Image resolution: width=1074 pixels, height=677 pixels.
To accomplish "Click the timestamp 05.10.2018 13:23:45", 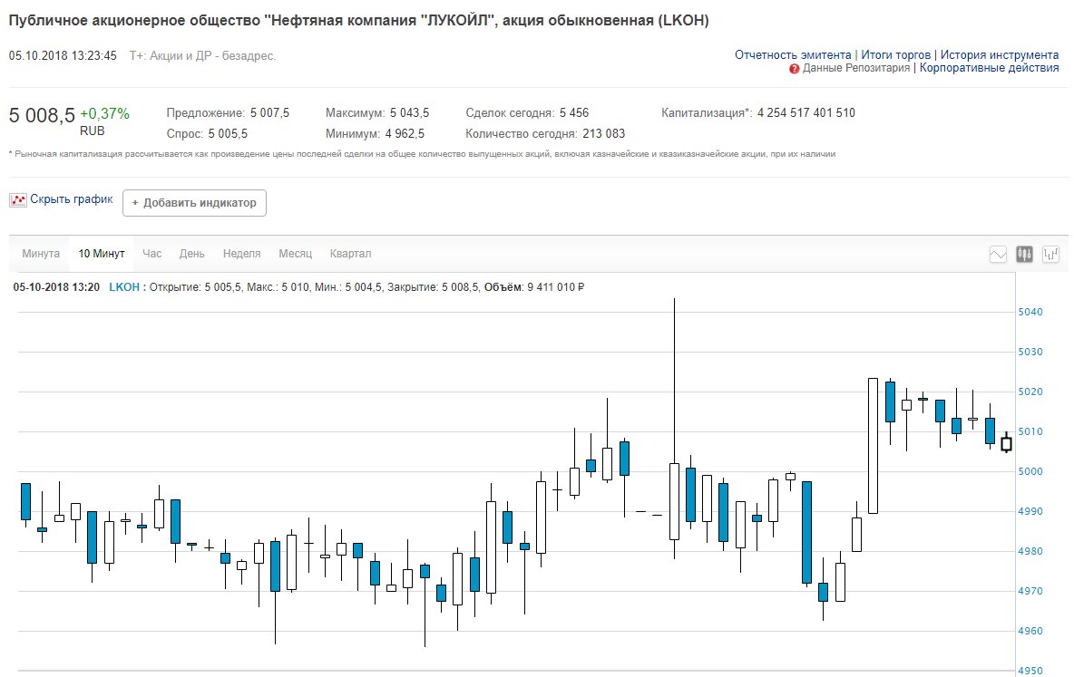I will pos(63,55).
